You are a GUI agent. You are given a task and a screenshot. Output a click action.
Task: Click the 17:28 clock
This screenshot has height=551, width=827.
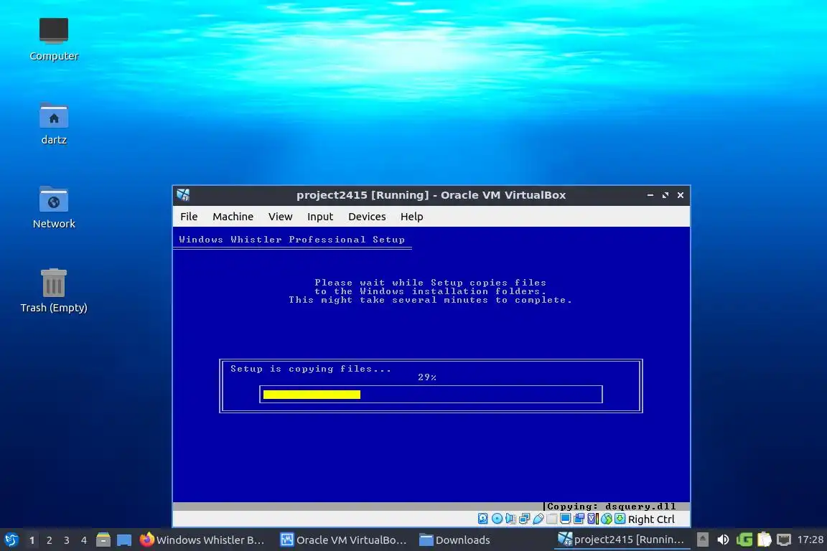[x=810, y=540]
